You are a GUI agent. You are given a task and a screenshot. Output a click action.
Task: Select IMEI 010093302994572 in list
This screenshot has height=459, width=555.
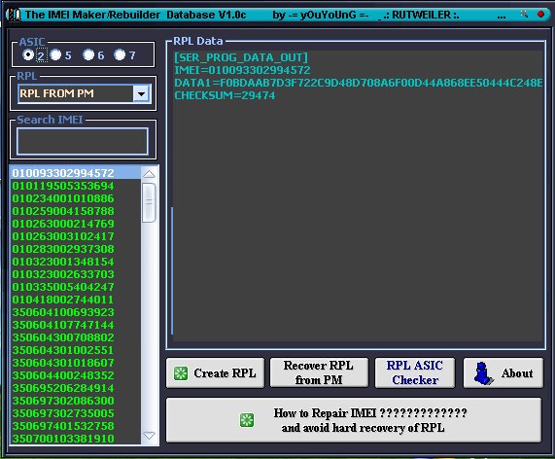pos(76,173)
